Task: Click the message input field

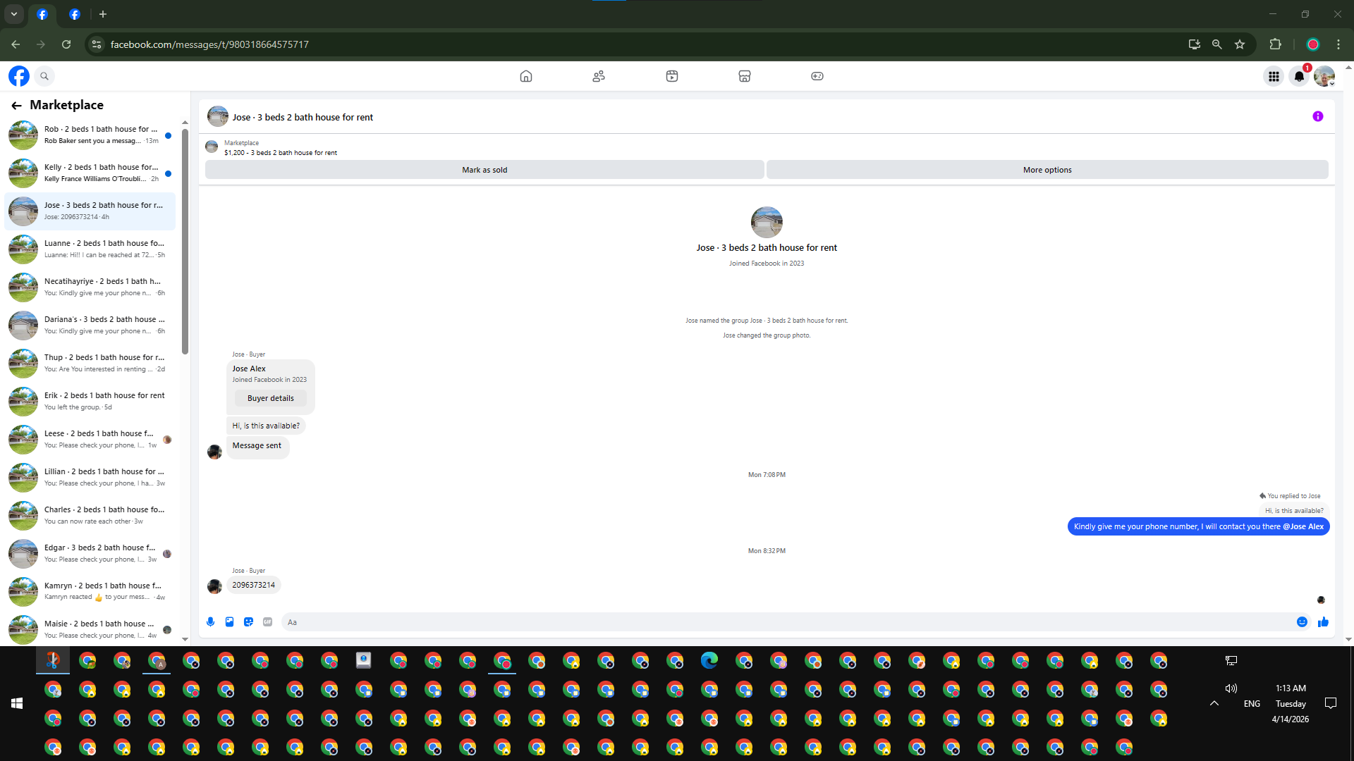Action: pos(783,622)
